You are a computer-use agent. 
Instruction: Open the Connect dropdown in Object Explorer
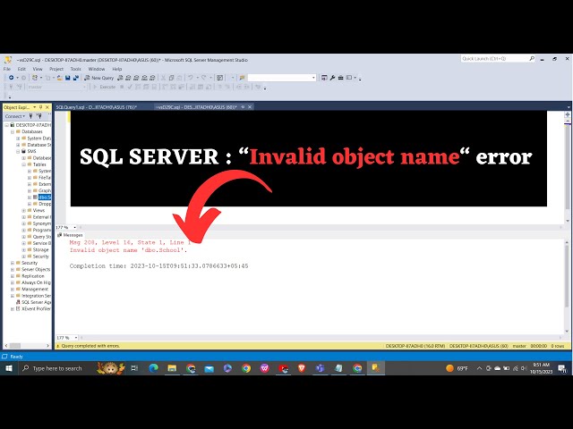pyautogui.click(x=15, y=116)
